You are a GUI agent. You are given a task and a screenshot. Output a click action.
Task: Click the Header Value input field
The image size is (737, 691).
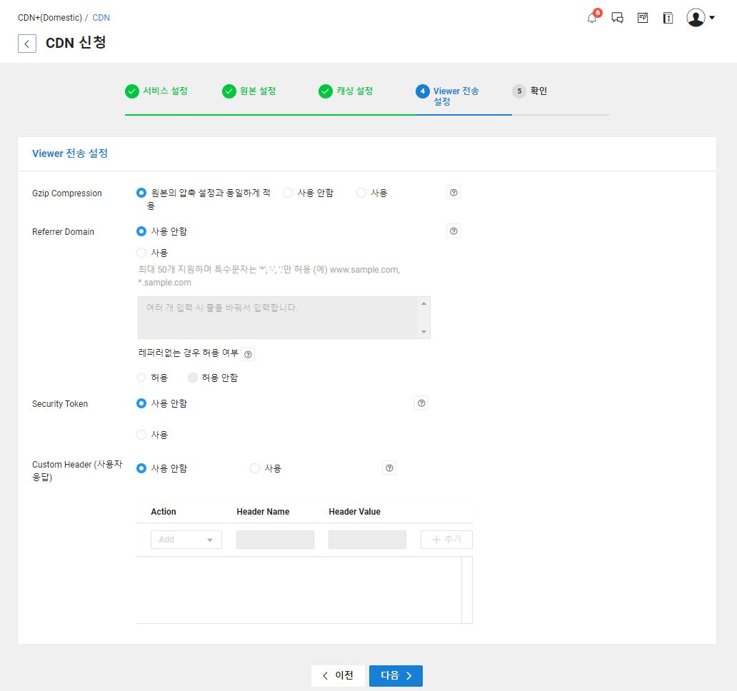367,540
